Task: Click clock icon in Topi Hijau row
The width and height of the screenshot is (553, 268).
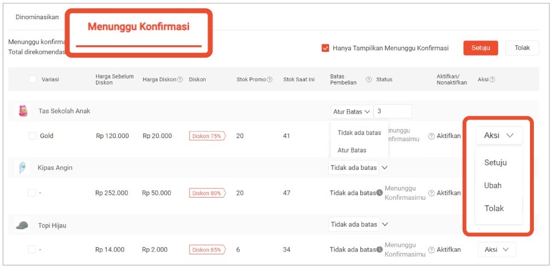Action: [x=379, y=249]
